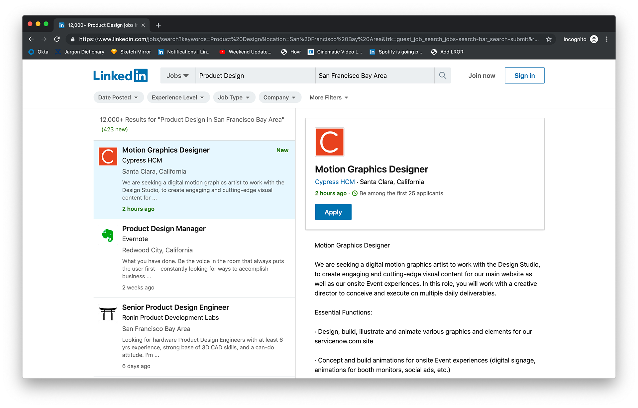Click 'Ronin Product Development Labs' text
638x408 pixels.
(170, 317)
